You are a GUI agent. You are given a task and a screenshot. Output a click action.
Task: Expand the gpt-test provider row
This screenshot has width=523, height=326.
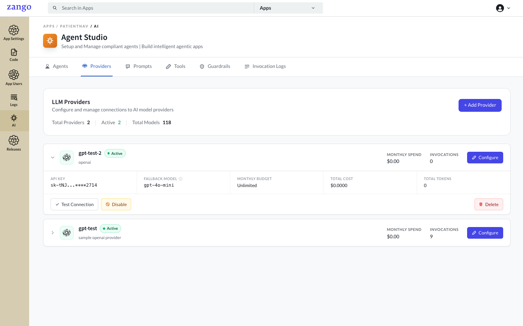(x=52, y=232)
